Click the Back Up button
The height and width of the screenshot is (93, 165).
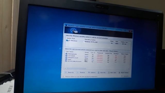pos(70,72)
